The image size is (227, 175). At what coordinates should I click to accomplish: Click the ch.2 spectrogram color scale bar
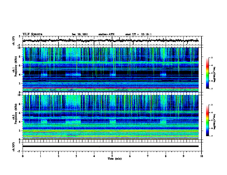(x=207, y=120)
